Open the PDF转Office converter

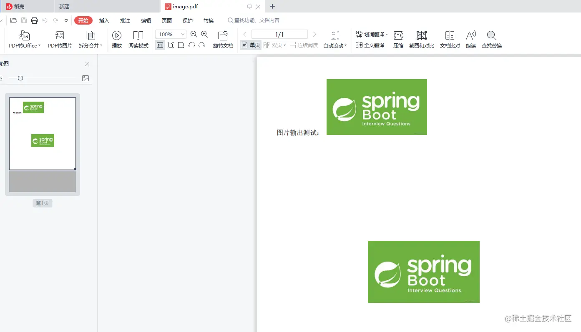click(25, 40)
